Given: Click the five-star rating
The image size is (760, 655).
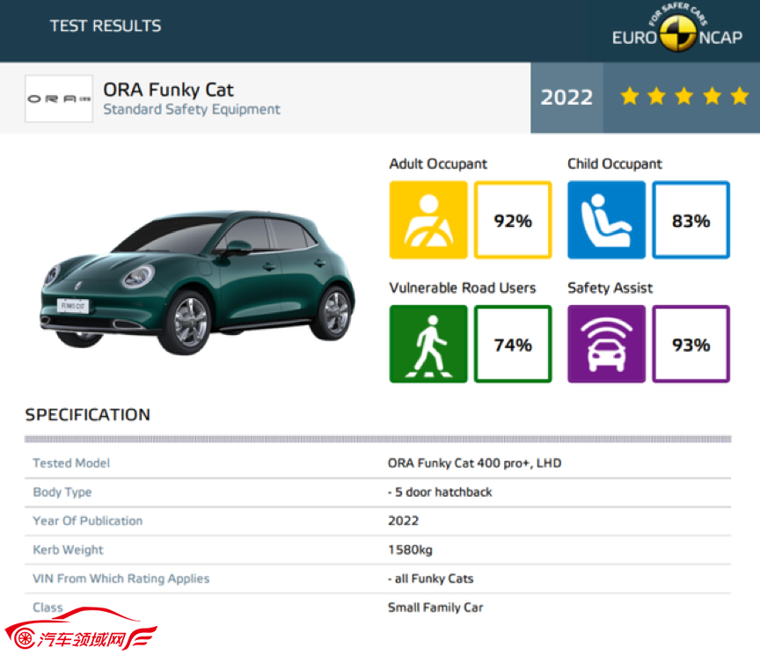Looking at the screenshot, I should click(x=684, y=96).
